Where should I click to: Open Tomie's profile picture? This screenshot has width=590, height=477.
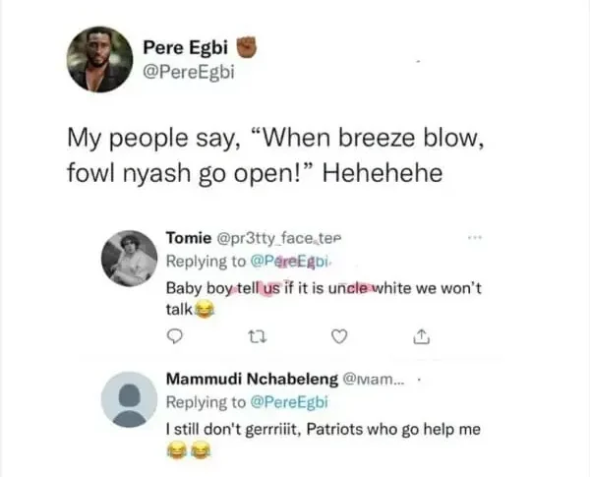coord(129,259)
